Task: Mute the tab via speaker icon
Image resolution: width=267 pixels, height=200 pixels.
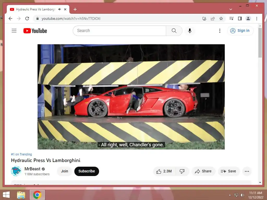Action: 59,9
